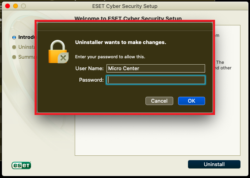
Task: Minimize the window with the yellow button
Action: (x=16, y=6)
